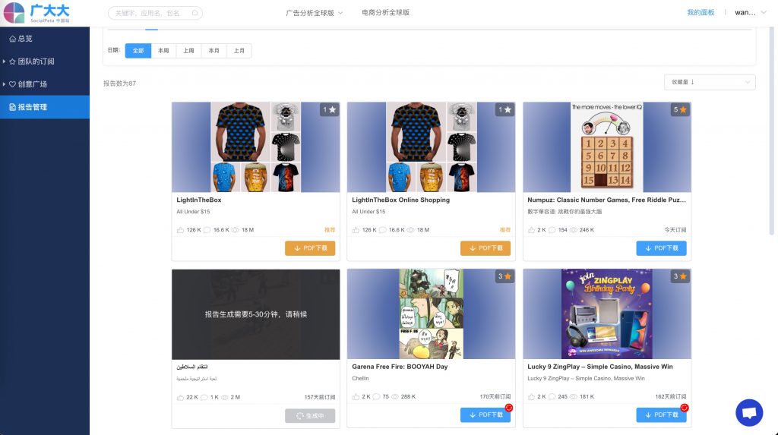Click the 报告数为87 count text
This screenshot has height=435, width=778.
pos(119,84)
